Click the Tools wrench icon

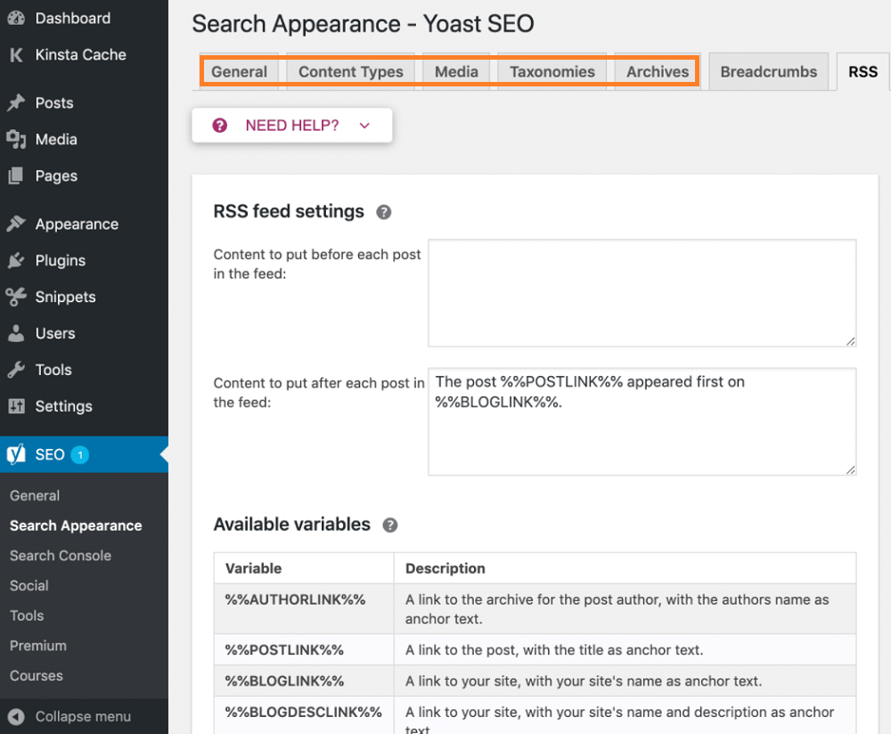click(16, 370)
